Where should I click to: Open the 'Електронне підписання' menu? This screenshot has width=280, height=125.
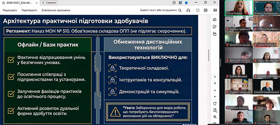point(56,10)
